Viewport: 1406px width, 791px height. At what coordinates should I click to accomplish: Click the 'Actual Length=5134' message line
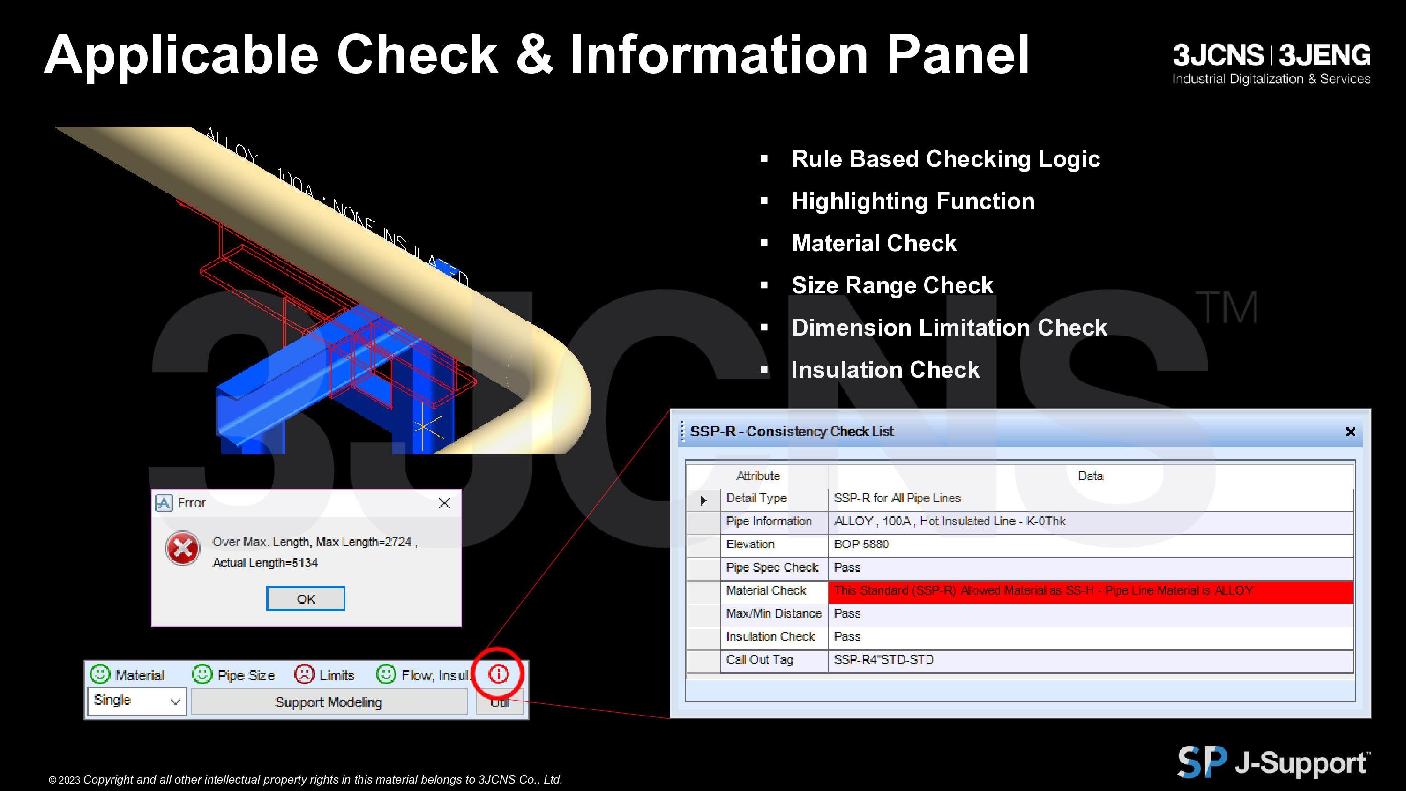265,563
